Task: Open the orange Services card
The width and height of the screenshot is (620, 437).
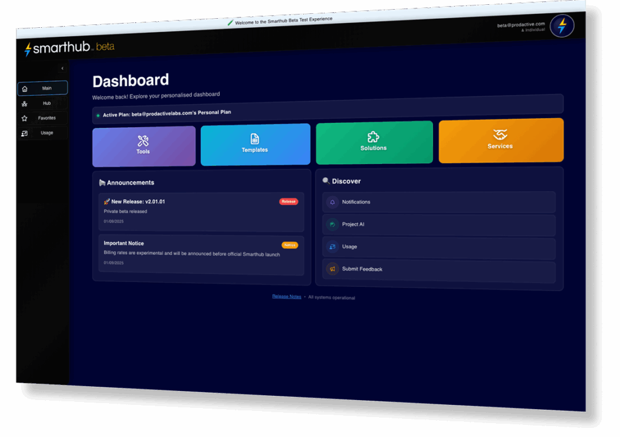Action: coord(500,140)
